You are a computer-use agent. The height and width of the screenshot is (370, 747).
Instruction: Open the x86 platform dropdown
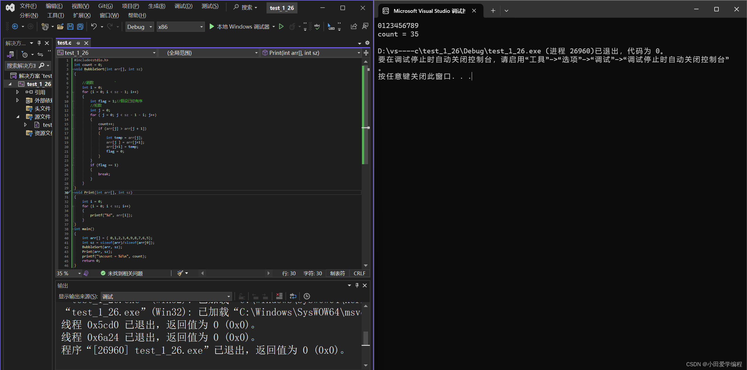pos(201,27)
